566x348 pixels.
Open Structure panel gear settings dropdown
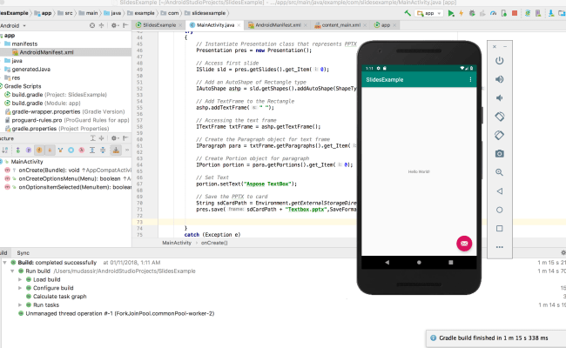coord(114,138)
